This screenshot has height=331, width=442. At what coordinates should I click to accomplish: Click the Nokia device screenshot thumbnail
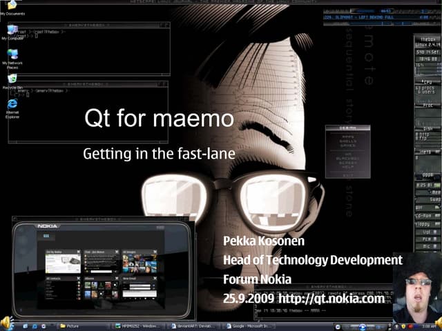100,265
